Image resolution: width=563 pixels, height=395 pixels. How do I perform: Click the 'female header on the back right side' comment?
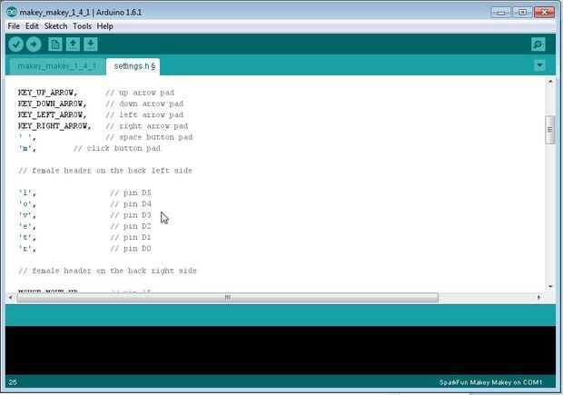[107, 271]
